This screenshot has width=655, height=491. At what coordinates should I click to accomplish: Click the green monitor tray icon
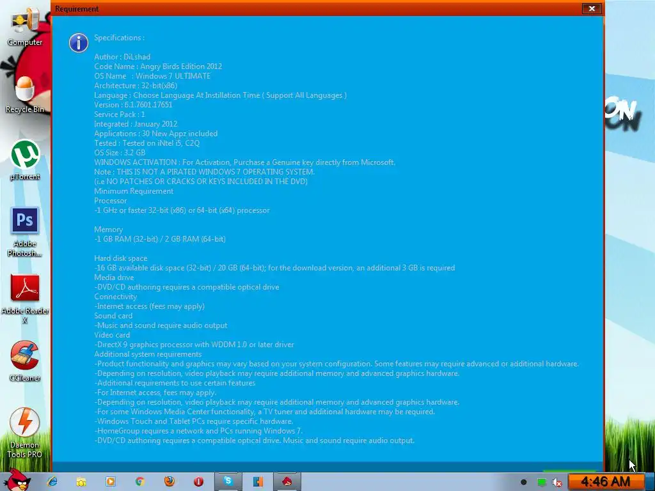point(541,482)
